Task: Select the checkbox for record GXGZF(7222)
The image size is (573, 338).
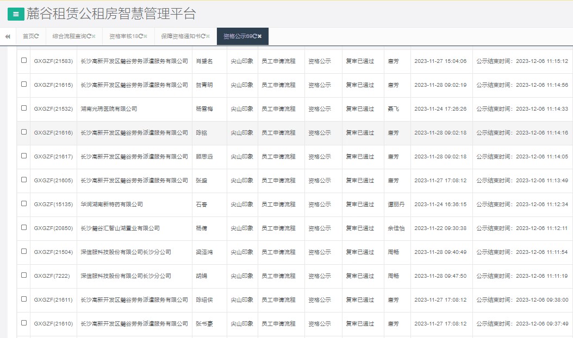Action: tap(23, 276)
